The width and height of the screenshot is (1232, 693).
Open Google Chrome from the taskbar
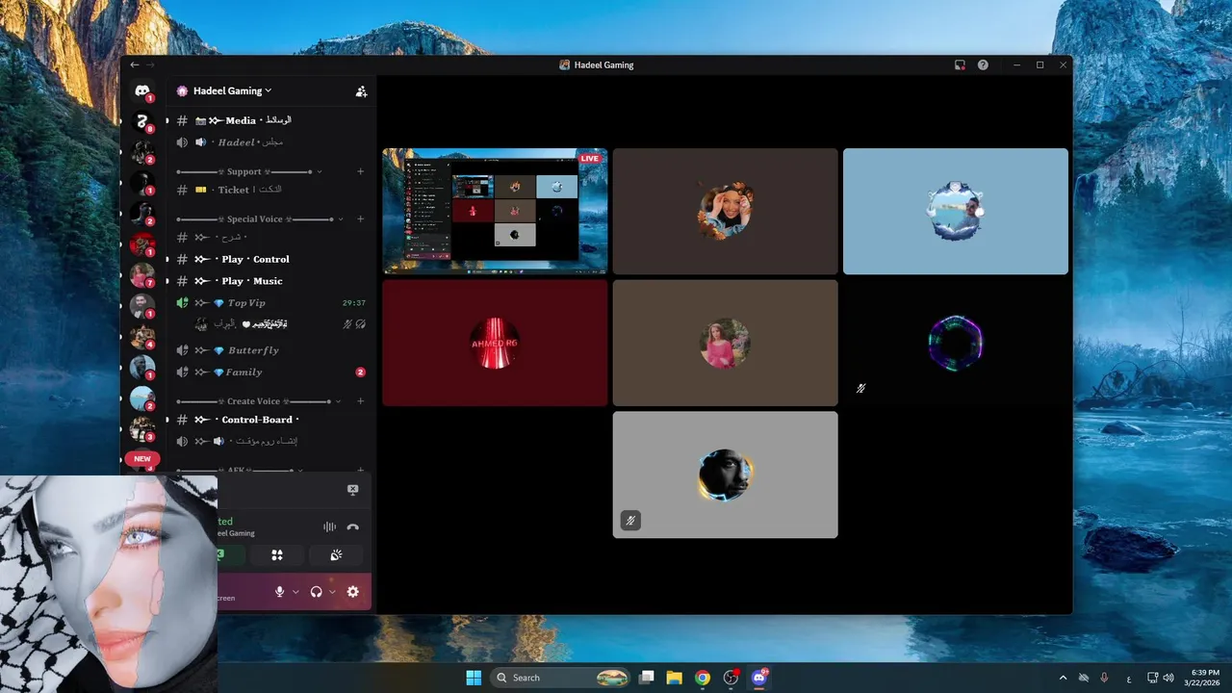pos(703,678)
